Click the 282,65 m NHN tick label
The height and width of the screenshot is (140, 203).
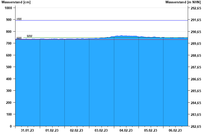(196, 127)
